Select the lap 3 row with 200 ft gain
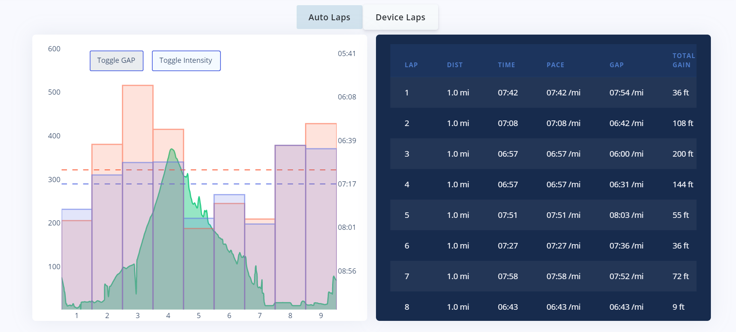 [543, 154]
